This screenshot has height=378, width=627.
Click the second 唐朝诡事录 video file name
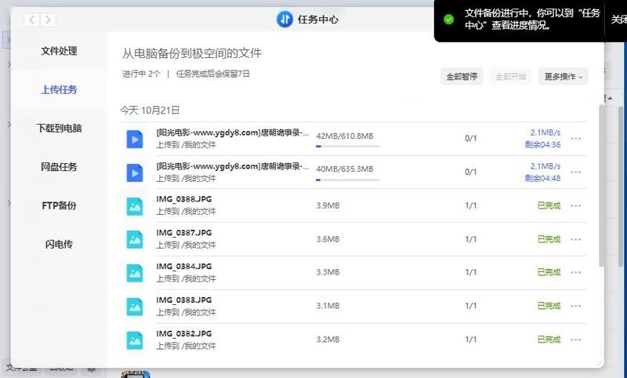pos(233,166)
